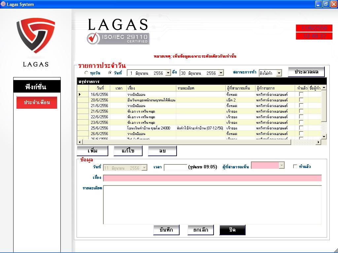The width and height of the screenshot is (338, 253).
Task: Click the row pointer arrow beside 16/6/2556
Action: (80, 95)
